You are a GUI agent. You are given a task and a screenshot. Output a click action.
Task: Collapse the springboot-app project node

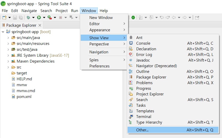(3, 32)
